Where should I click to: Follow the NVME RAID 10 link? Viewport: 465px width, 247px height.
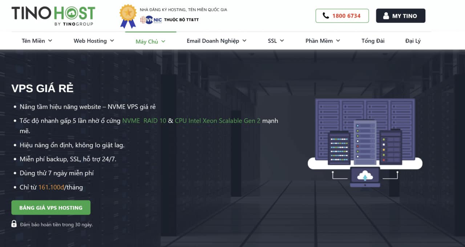pyautogui.click(x=144, y=121)
